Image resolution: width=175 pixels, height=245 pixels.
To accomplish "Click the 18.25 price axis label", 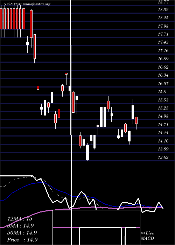I will coord(163,18).
